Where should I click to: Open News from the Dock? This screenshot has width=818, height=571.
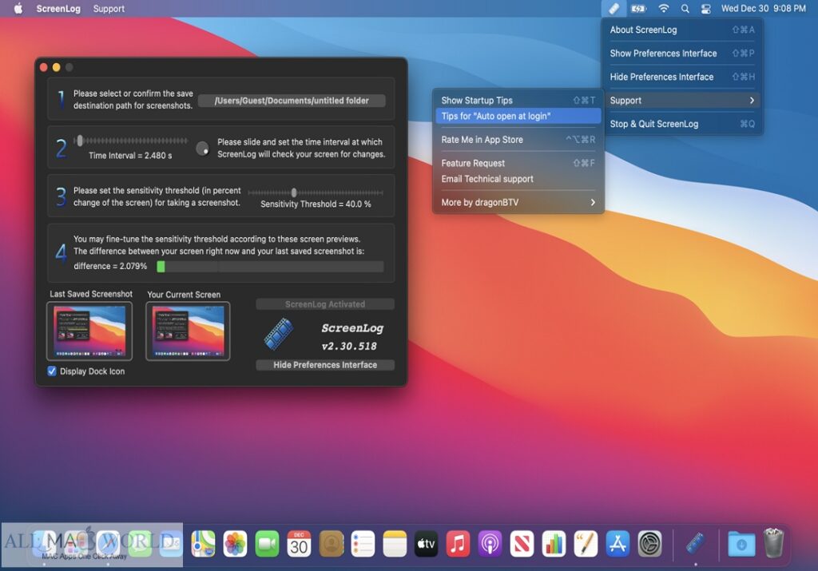(x=522, y=544)
